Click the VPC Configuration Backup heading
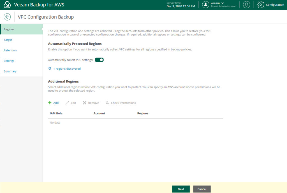The width and height of the screenshot is (287, 193). click(x=46, y=17)
